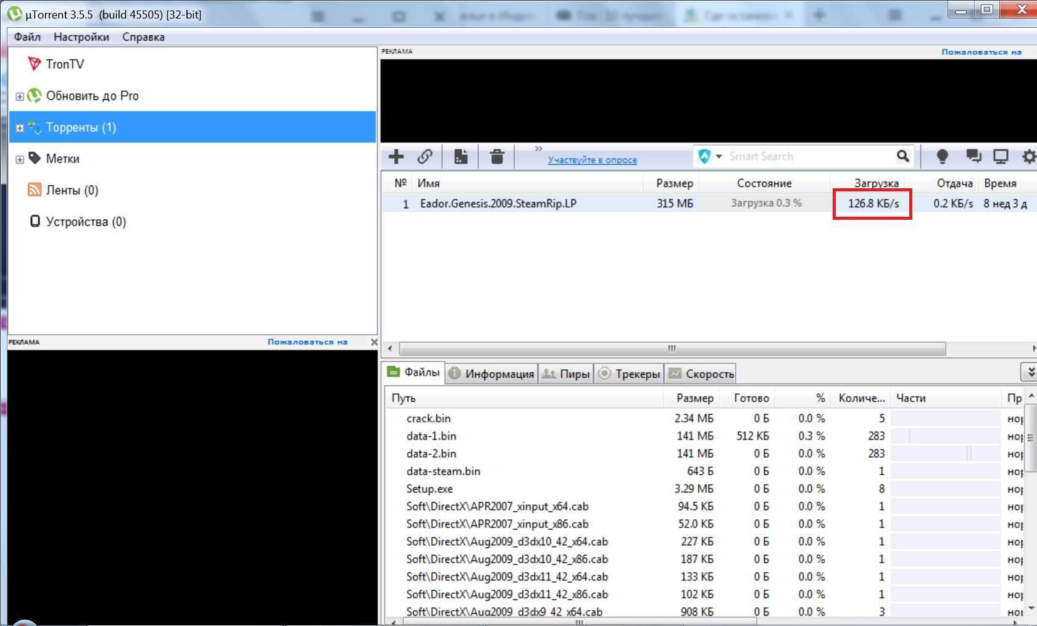Click Add Torrent from URL link icon
This screenshot has height=626, width=1037.
[425, 157]
